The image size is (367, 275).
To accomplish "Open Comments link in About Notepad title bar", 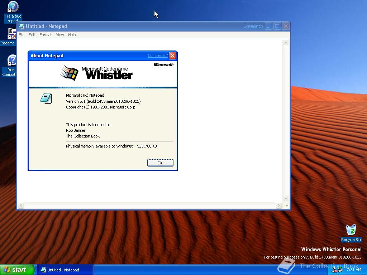I will pos(158,56).
